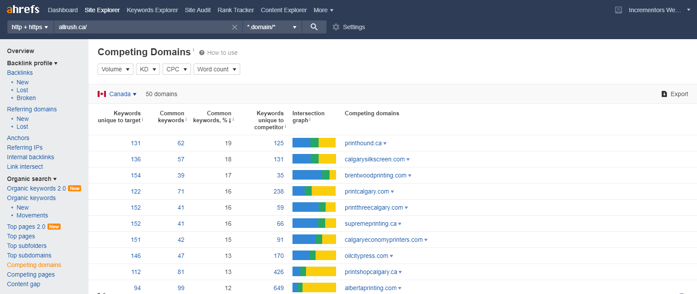The image size is (697, 294).
Task: Open the *.domain/* mode dropdown
Action: [272, 27]
